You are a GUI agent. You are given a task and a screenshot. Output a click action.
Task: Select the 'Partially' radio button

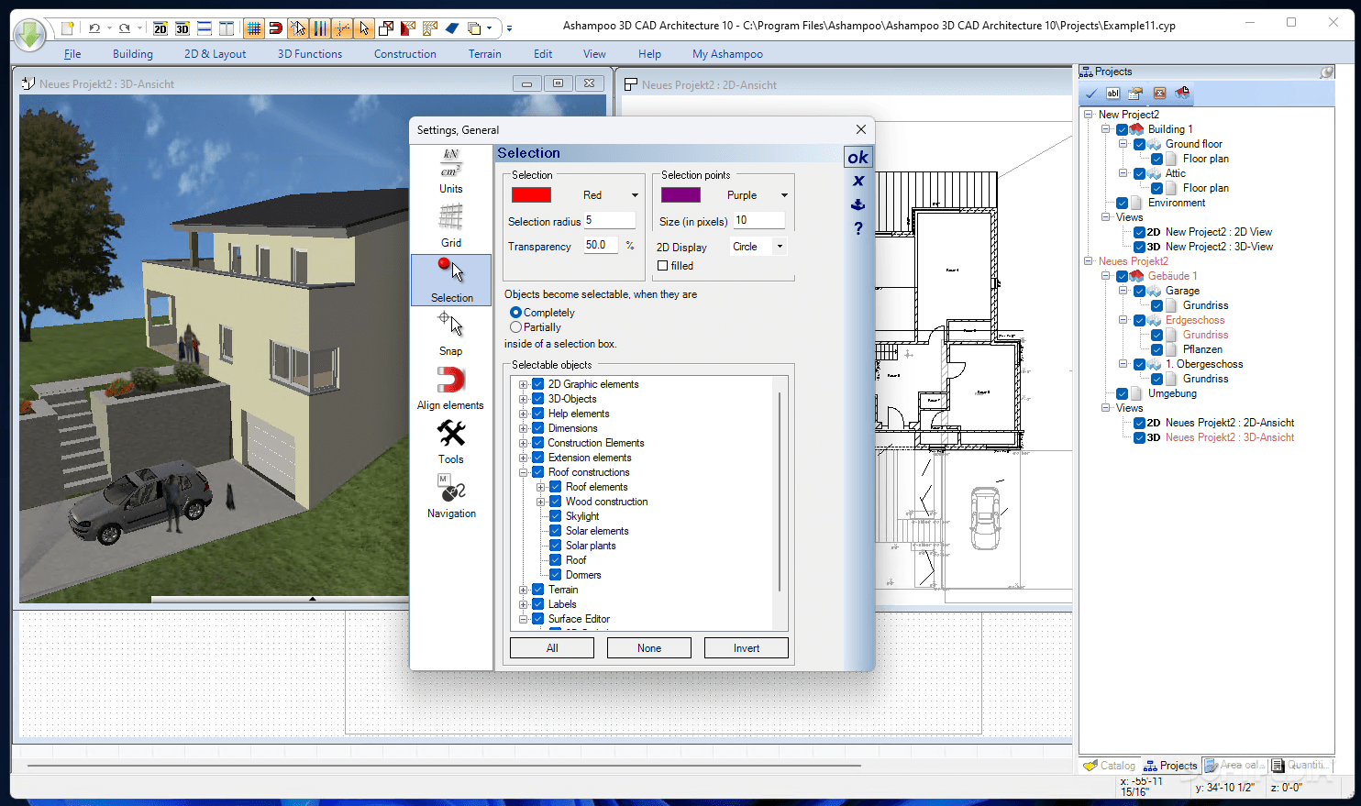pos(515,327)
